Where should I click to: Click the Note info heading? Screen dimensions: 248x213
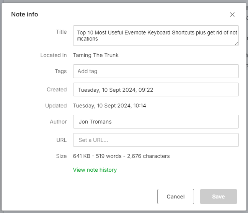pos(24,15)
